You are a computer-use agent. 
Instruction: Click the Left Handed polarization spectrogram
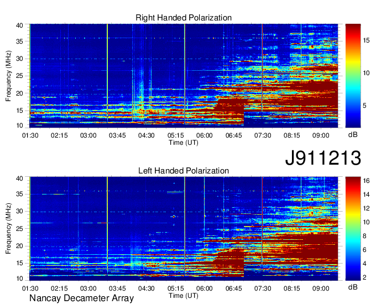coord(184,229)
